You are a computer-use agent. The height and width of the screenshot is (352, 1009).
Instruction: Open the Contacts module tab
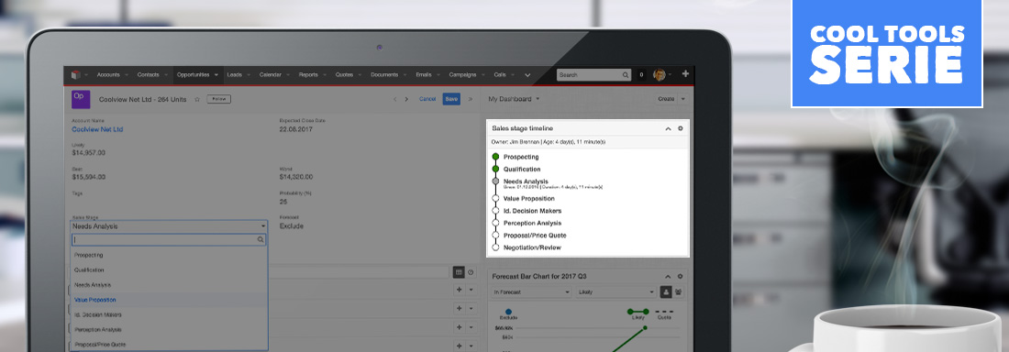148,74
